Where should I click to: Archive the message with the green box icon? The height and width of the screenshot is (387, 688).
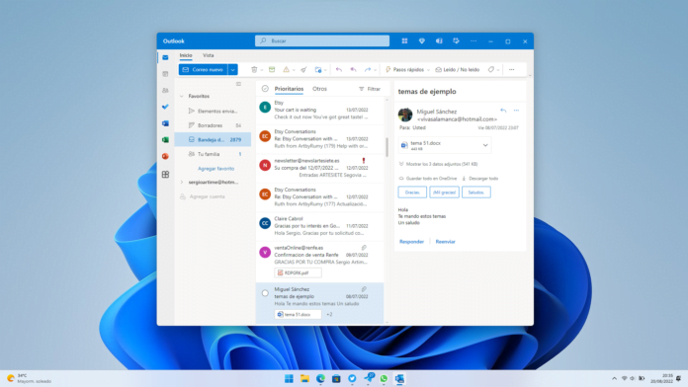272,70
